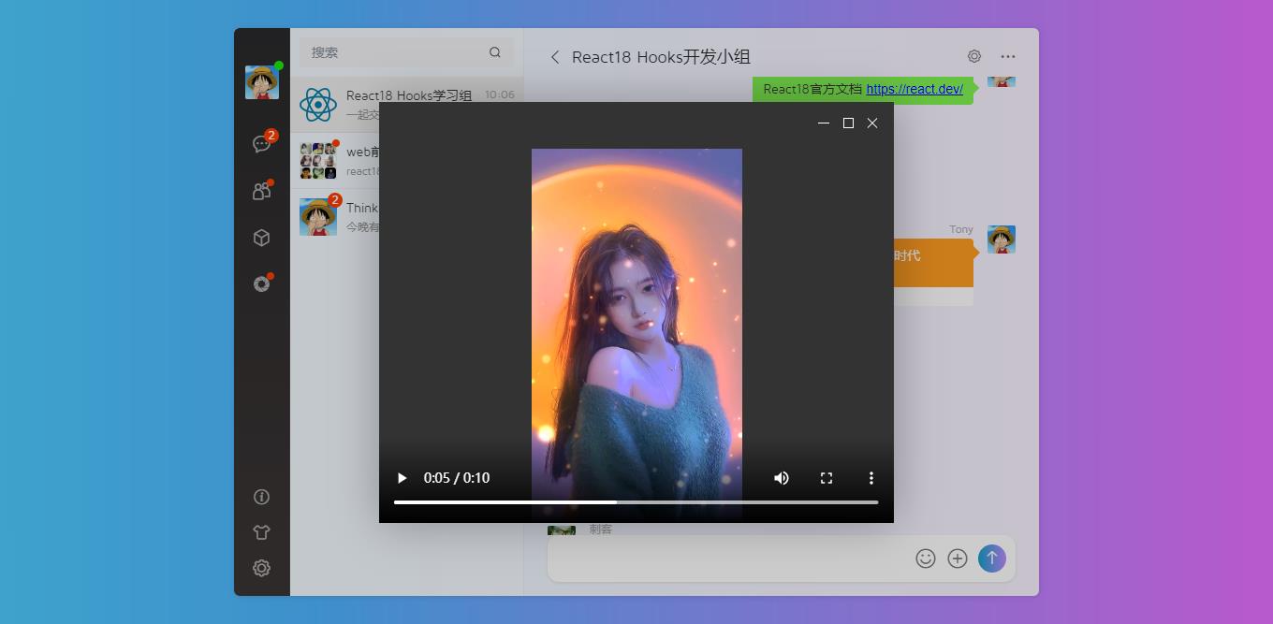Open the moments aperture sidebar icon

tap(262, 284)
